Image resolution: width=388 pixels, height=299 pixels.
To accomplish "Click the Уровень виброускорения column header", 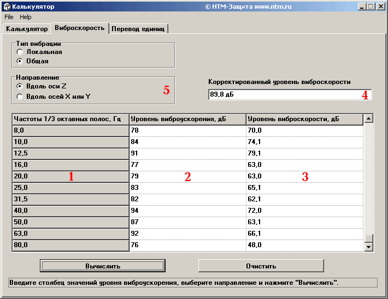I will click(x=187, y=119).
